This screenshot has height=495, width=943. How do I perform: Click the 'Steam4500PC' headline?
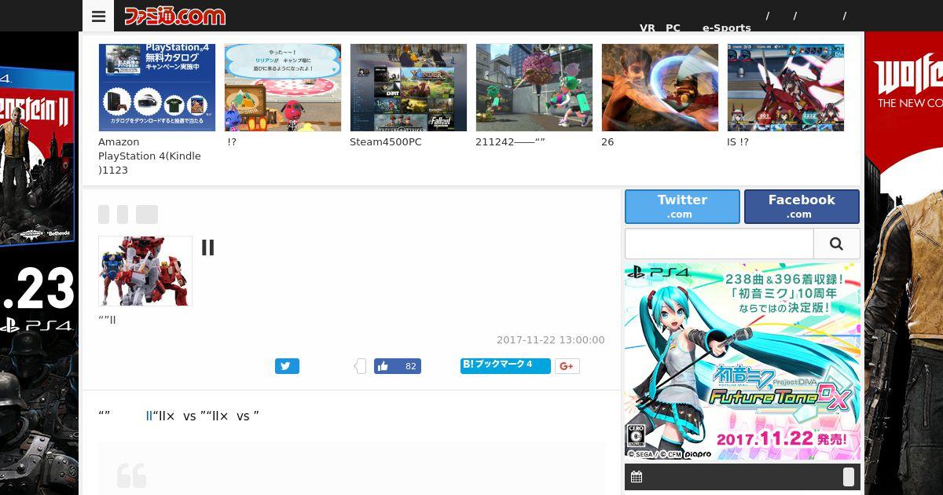[x=386, y=142]
